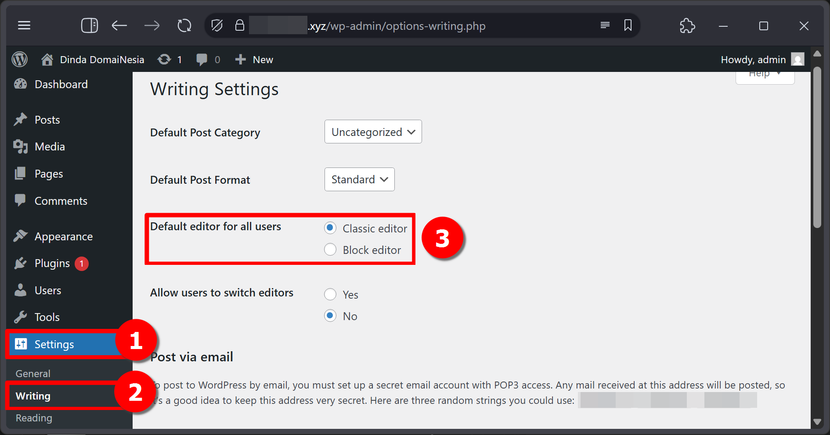Toggle the browser sidebar panel icon
The width and height of the screenshot is (830, 435).
click(90, 25)
